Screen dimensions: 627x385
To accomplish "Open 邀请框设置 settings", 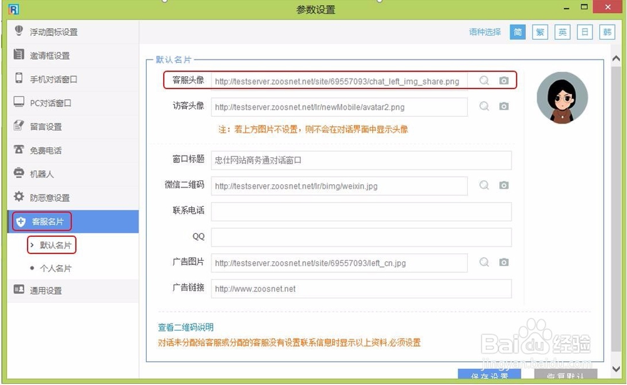I will [x=73, y=56].
